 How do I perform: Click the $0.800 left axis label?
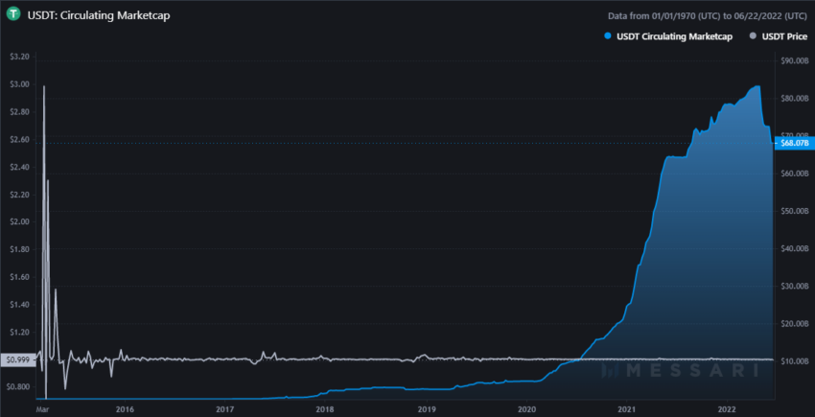(x=17, y=387)
